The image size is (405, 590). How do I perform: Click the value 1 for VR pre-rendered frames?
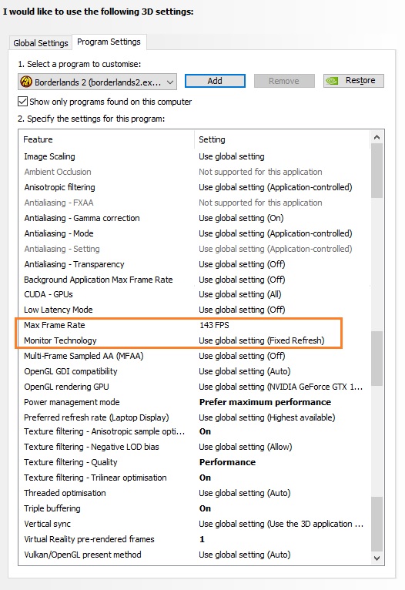202,540
